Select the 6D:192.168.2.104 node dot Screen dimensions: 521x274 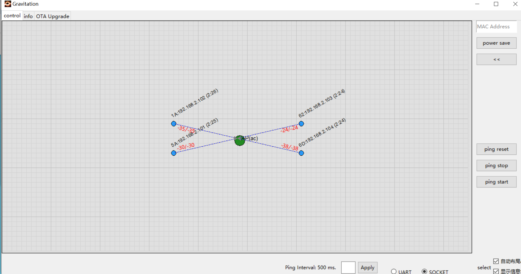click(x=301, y=153)
